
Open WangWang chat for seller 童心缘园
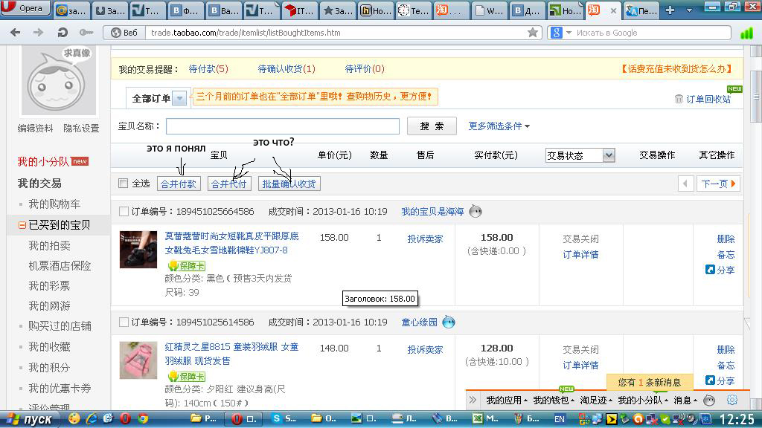pyautogui.click(x=449, y=322)
